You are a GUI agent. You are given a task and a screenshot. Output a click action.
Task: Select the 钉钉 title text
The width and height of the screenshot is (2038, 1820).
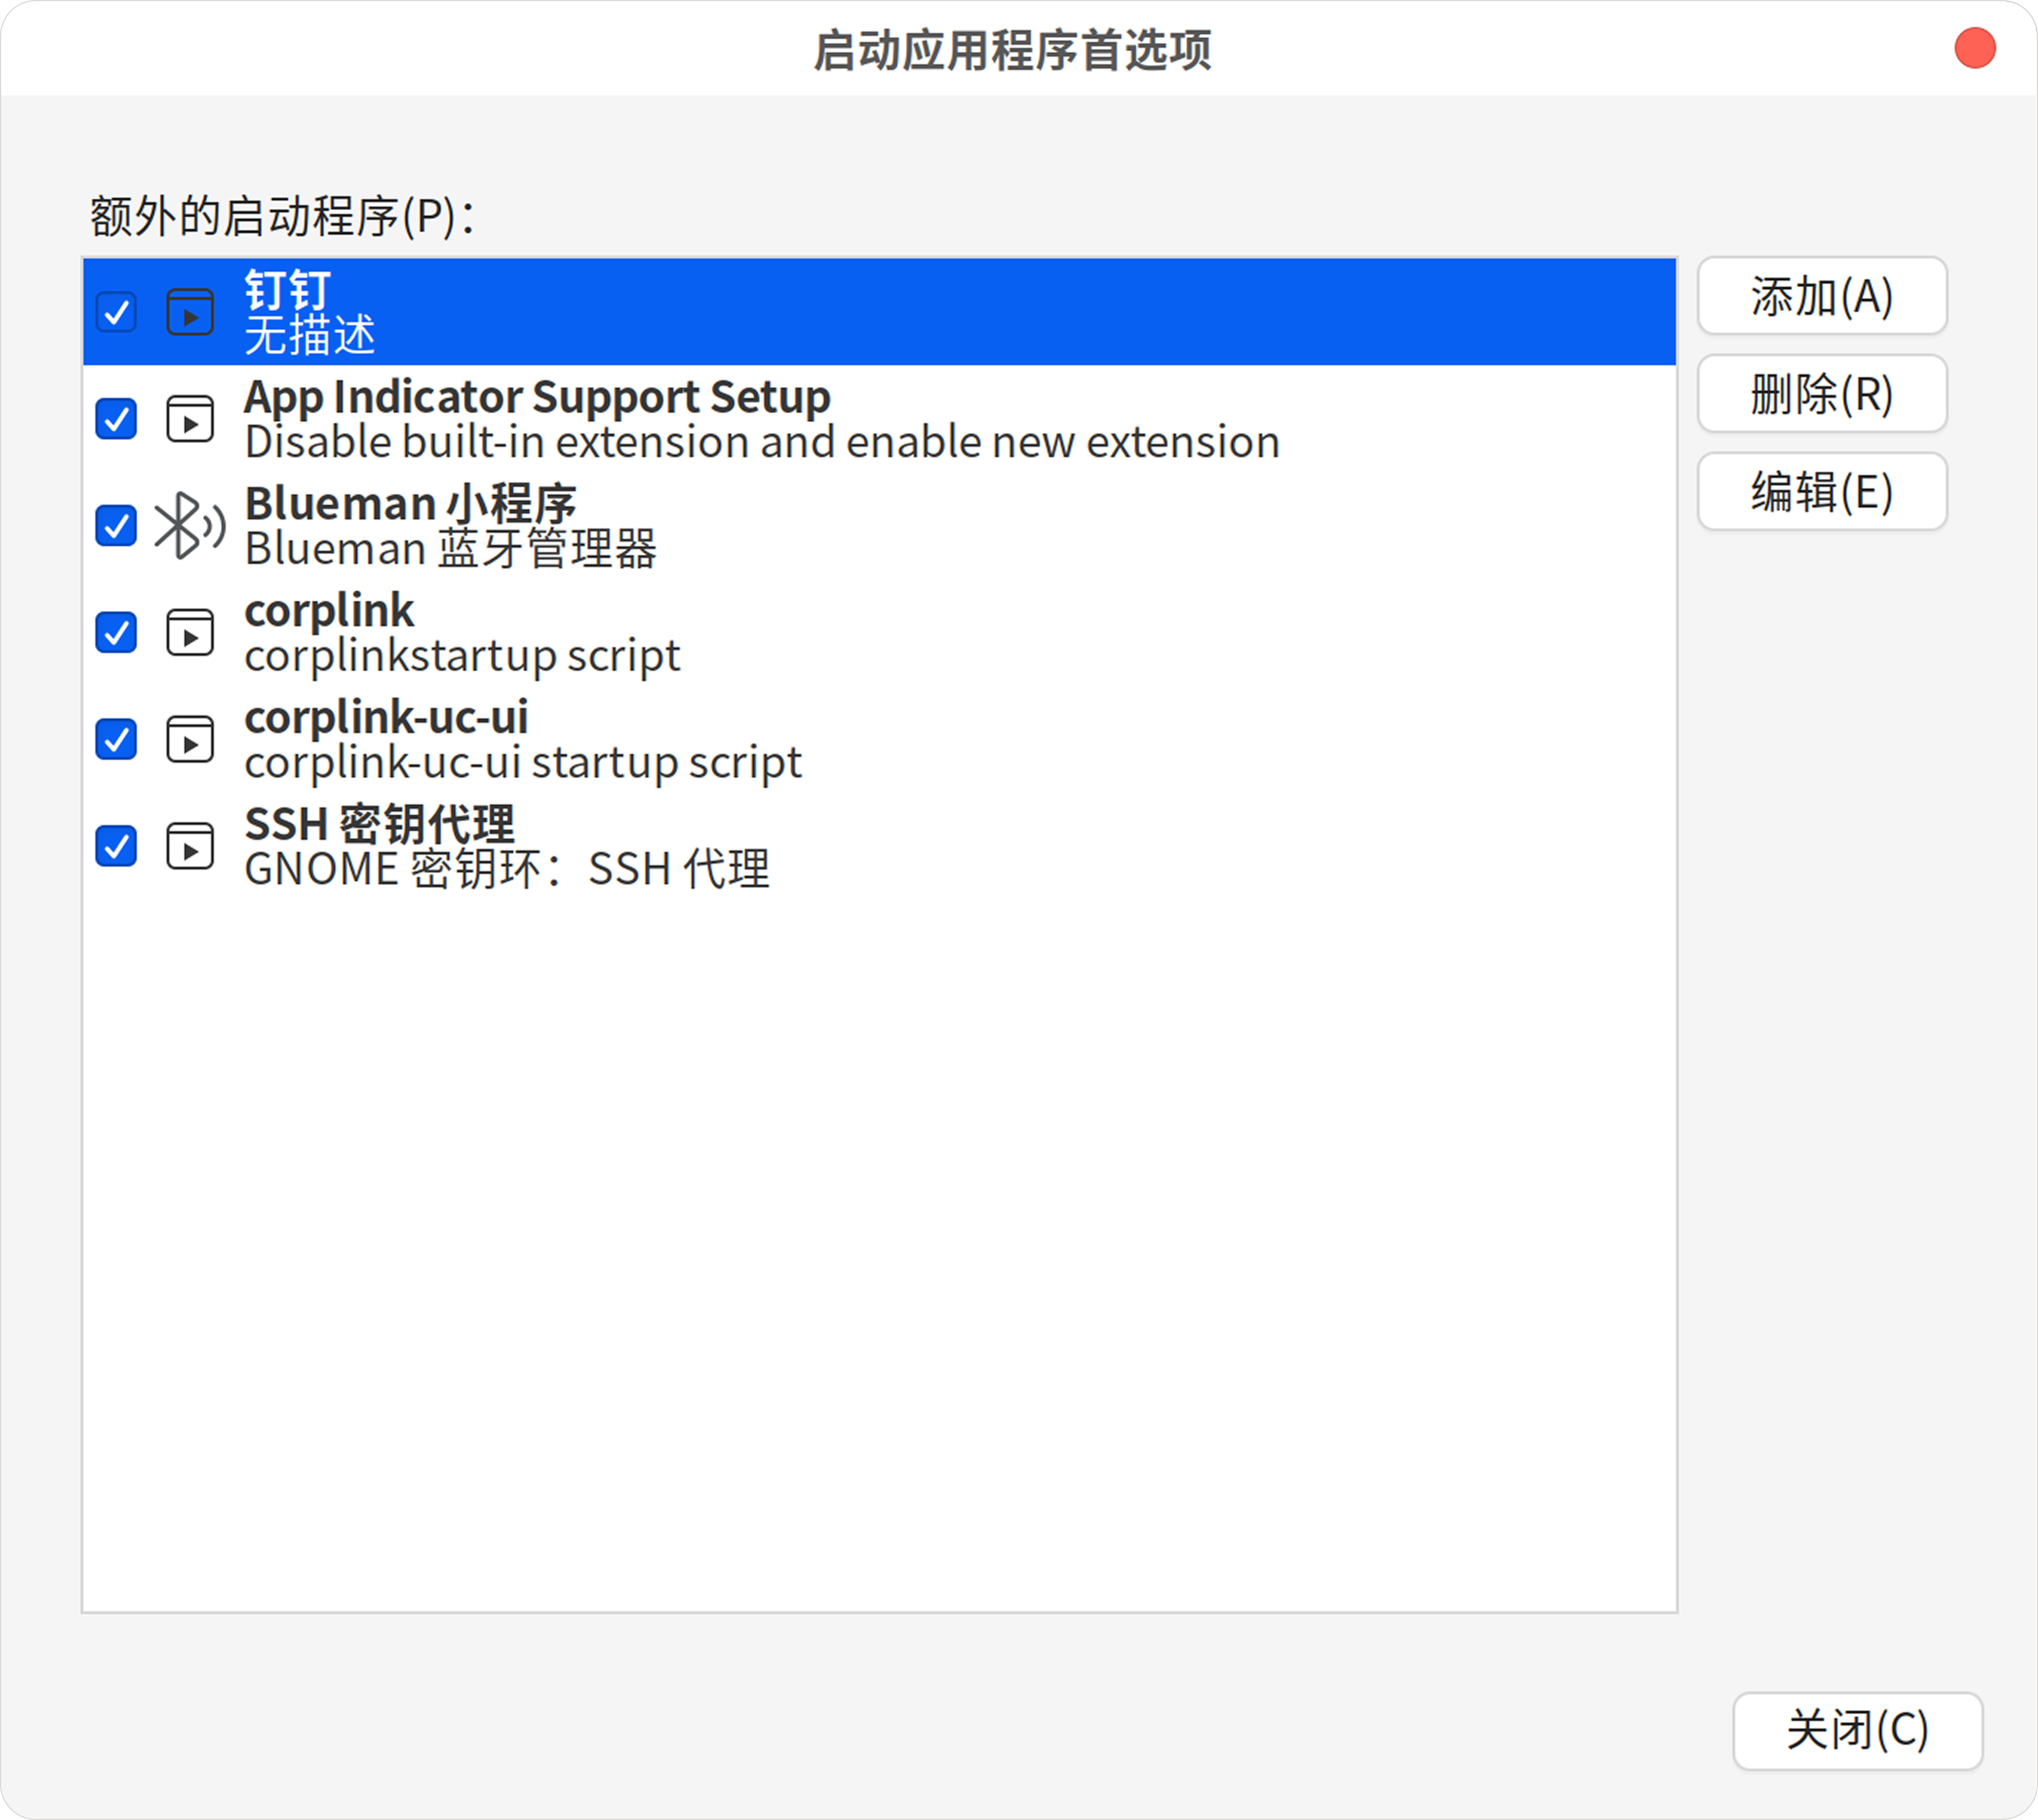tap(288, 291)
